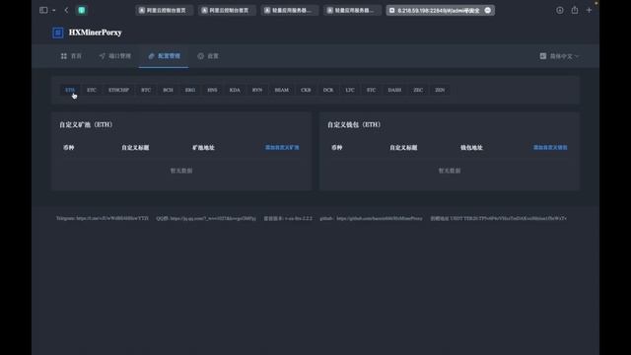Image resolution: width=631 pixels, height=355 pixels.
Task: Select the BTC coin tab
Action: pos(146,90)
